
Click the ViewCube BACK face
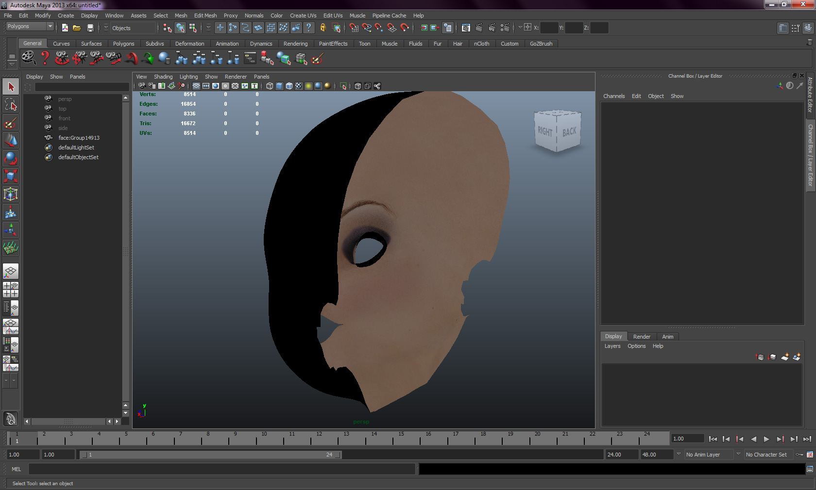click(569, 131)
